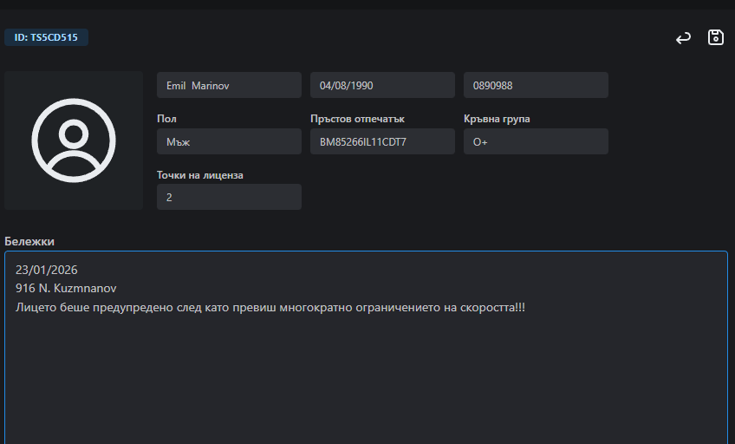Click the Пол field showing Мъж

(x=229, y=141)
